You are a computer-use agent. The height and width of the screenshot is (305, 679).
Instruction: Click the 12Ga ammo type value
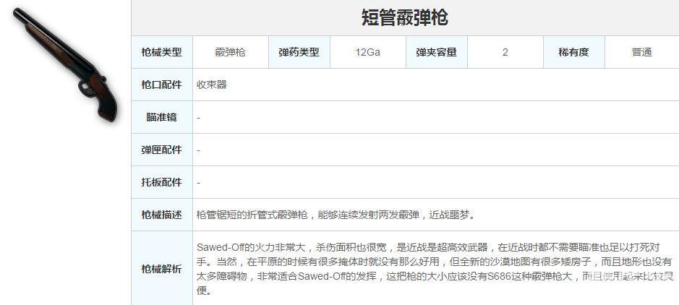point(367,52)
